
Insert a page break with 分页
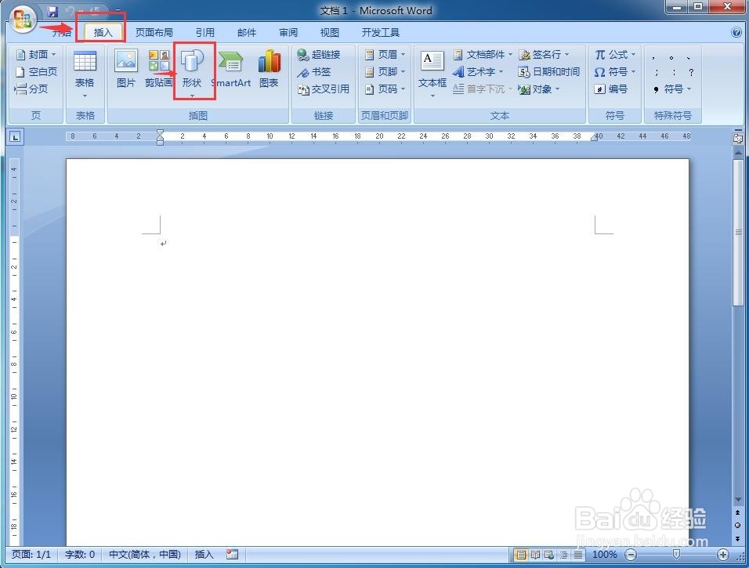31,89
